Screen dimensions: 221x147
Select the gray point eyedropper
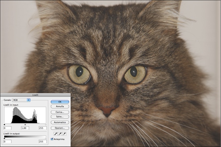[60, 134]
